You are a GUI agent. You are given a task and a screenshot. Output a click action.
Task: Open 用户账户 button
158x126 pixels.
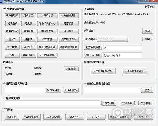tap(28, 47)
